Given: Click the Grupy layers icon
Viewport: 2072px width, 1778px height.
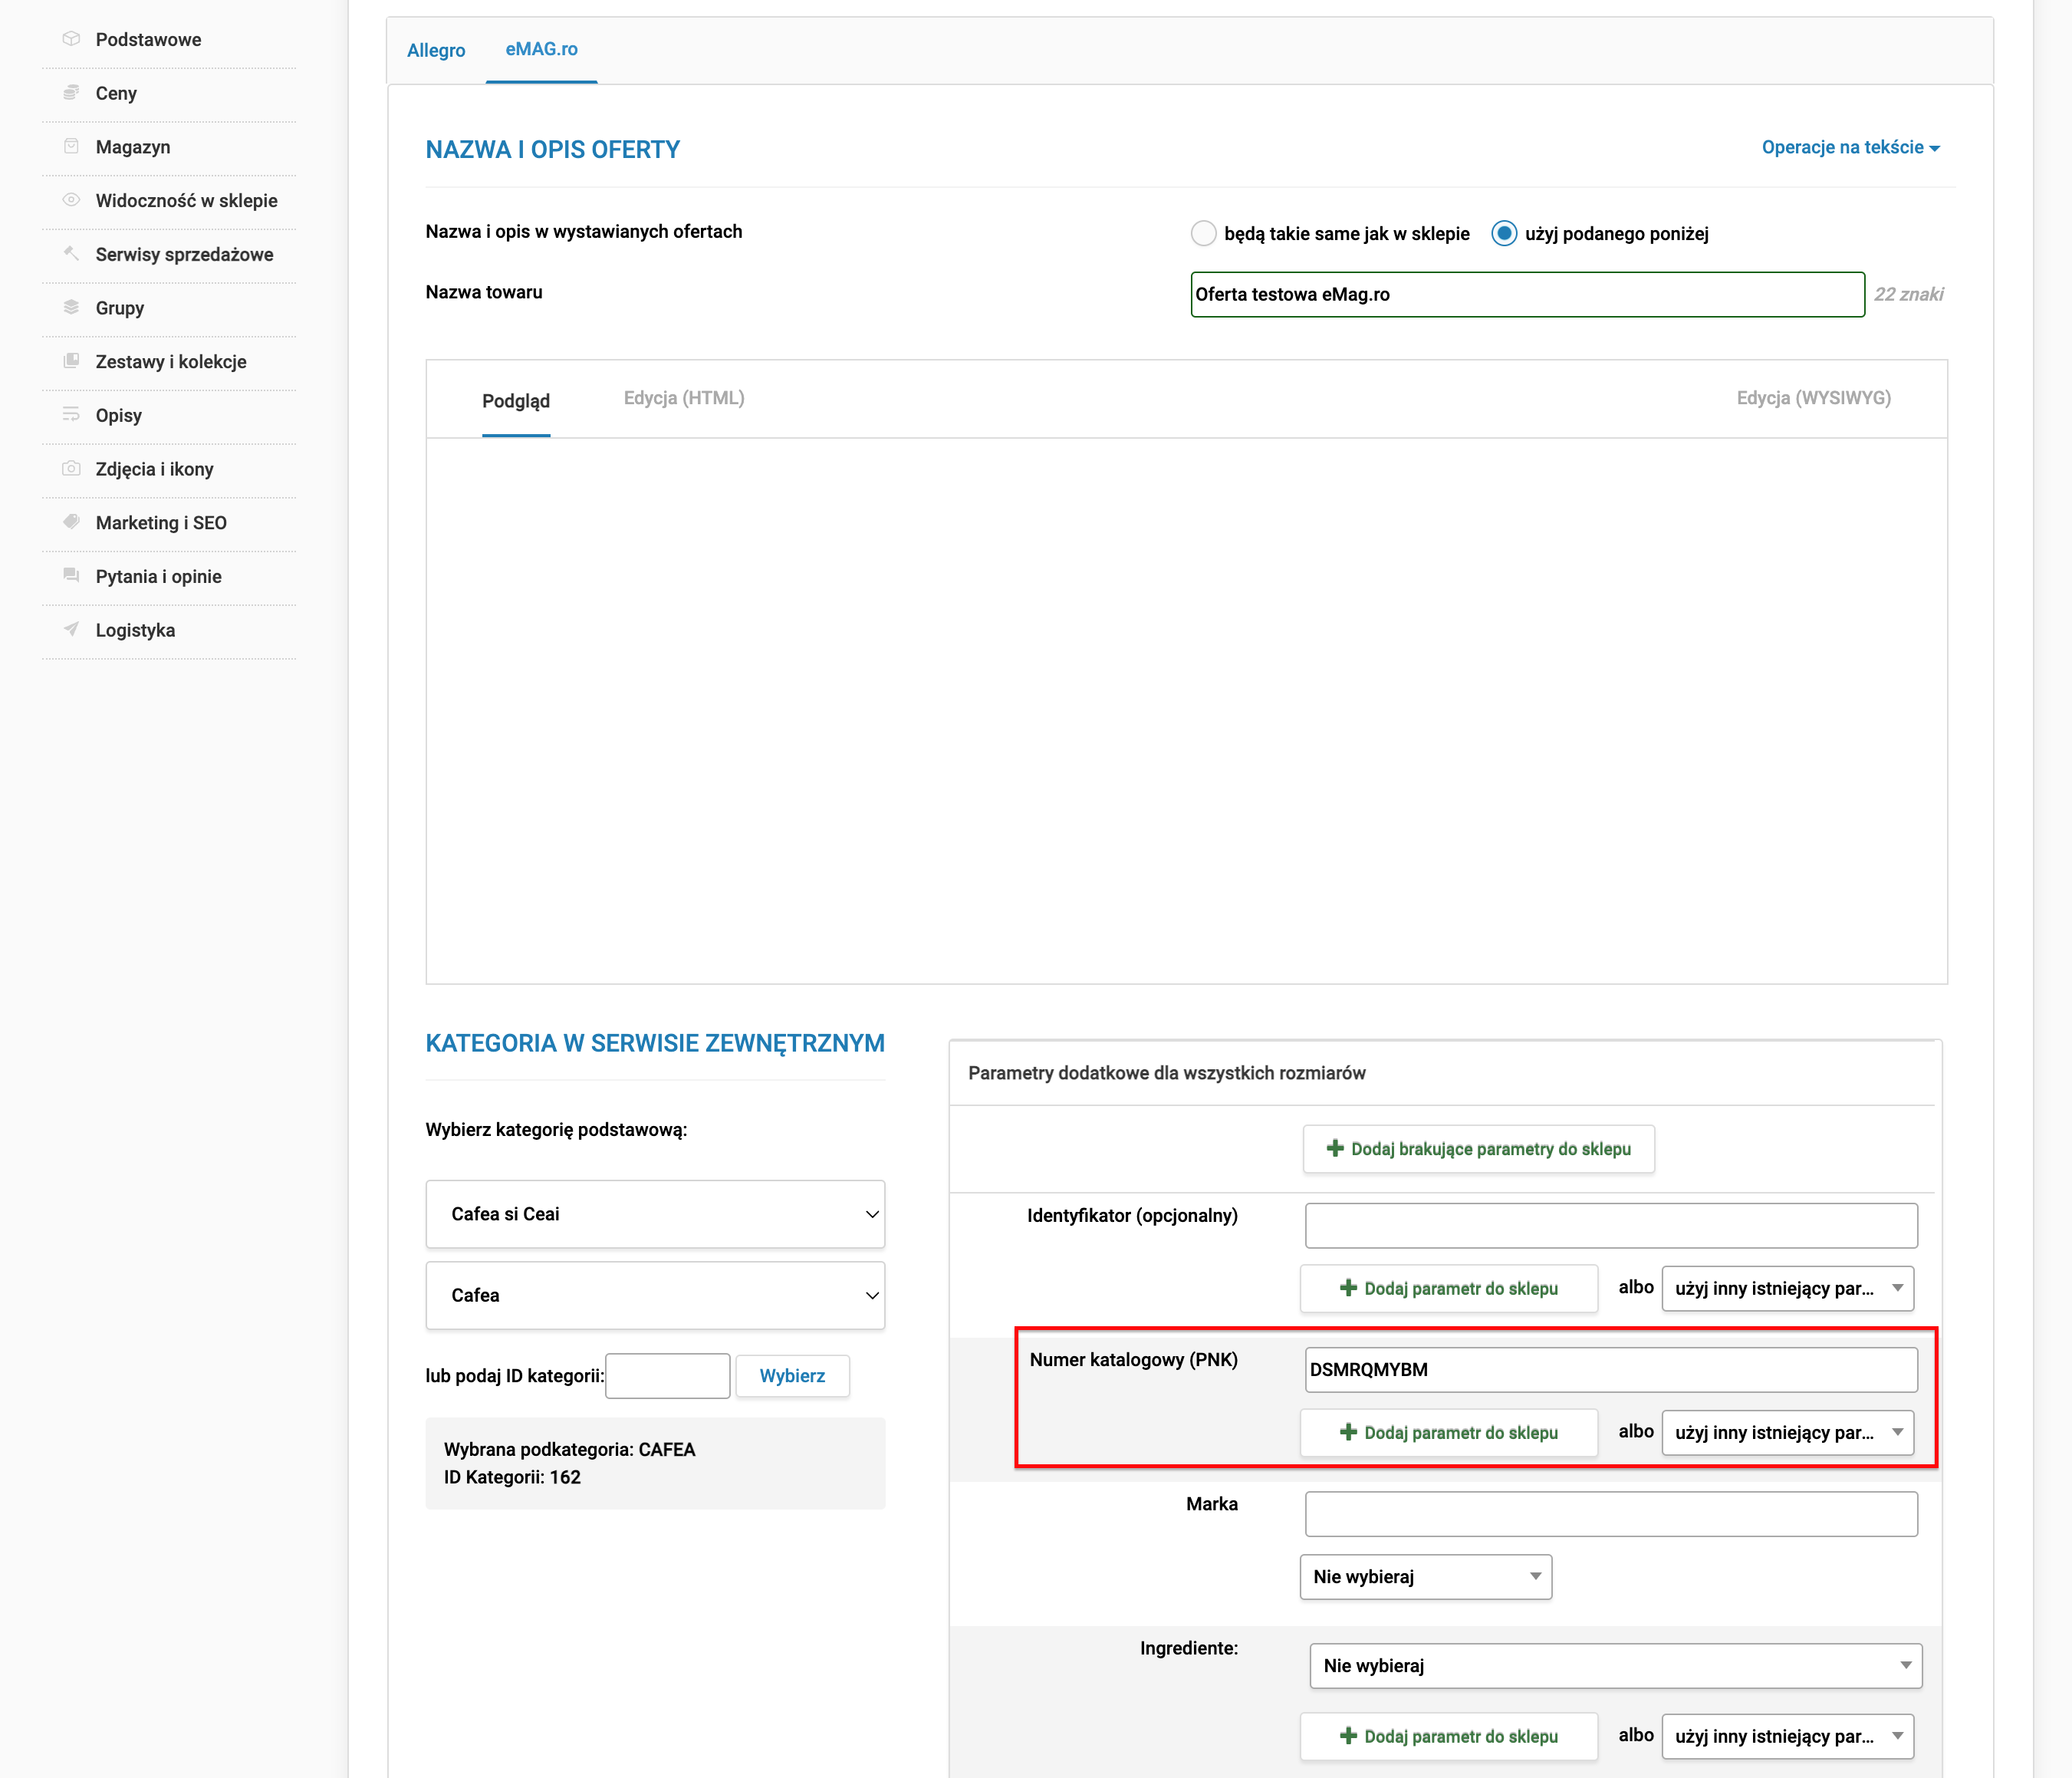Looking at the screenshot, I should (x=71, y=307).
